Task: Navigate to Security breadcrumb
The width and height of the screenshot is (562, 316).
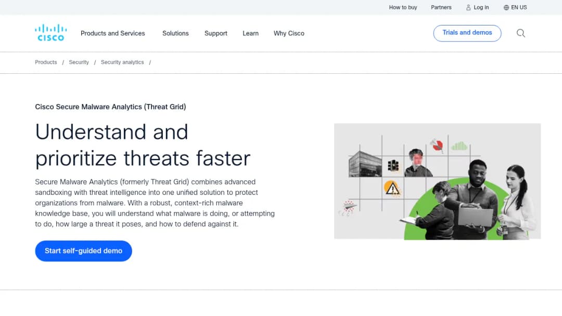Action: coord(79,62)
